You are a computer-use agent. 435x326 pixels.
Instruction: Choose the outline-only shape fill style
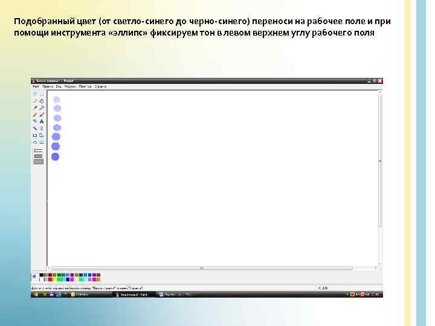point(38,151)
